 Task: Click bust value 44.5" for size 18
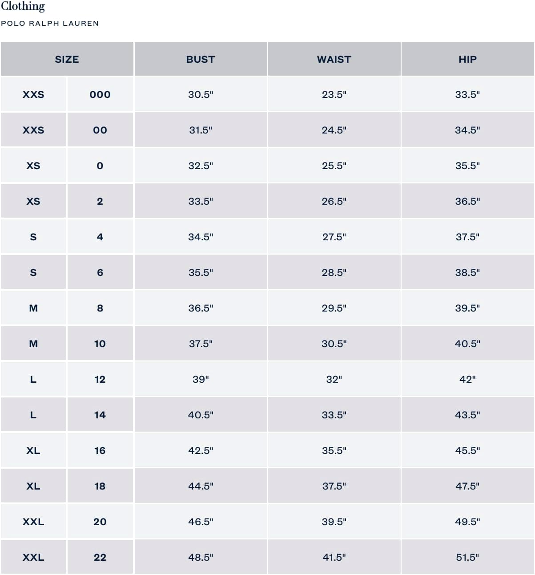201,486
